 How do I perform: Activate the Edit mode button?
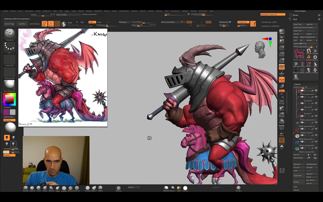point(44,24)
